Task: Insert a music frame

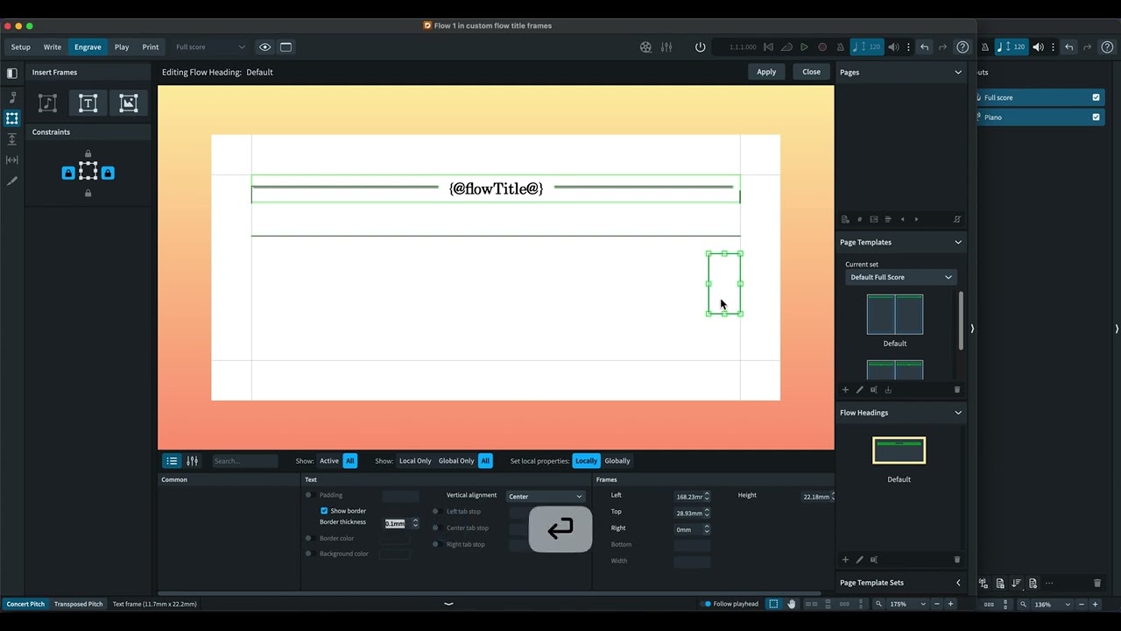Action: coord(47,103)
